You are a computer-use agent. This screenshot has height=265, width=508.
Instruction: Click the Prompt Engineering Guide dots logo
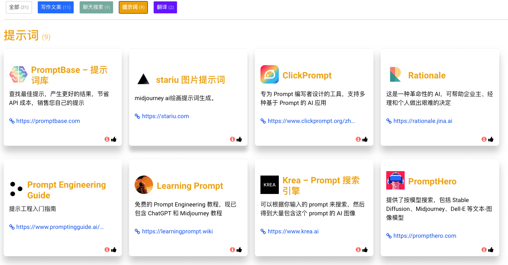pyautogui.click(x=16, y=189)
